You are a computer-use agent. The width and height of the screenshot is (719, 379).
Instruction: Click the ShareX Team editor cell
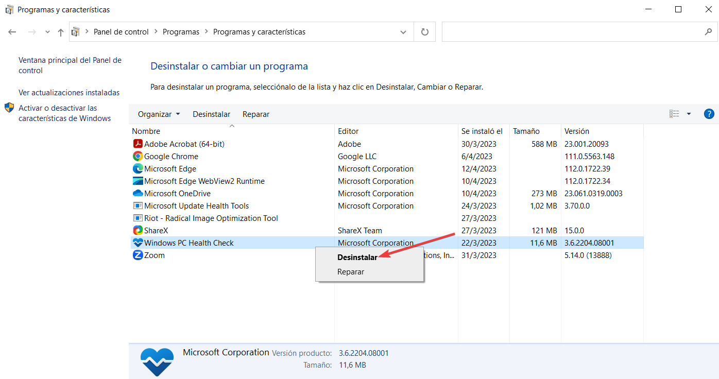tap(360, 231)
